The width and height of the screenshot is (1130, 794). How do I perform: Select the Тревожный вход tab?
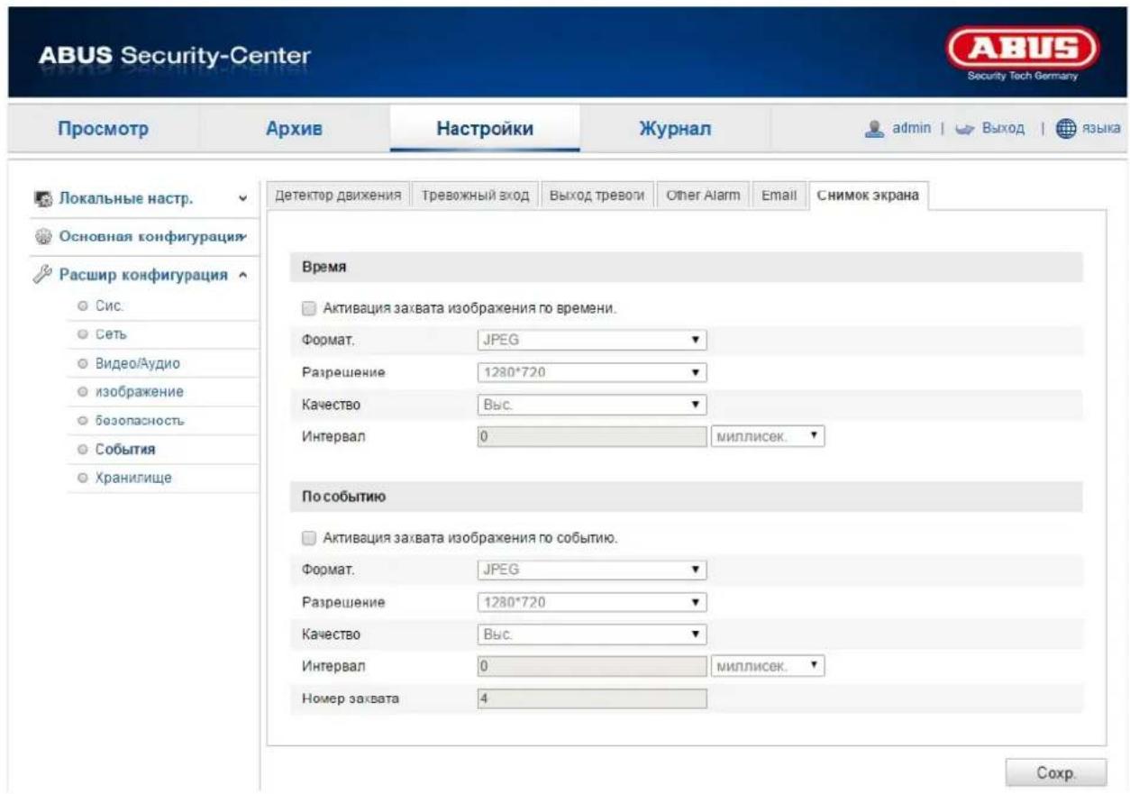coord(476,196)
